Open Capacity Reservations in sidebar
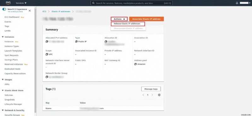This screenshot has height=116, width=252. [15, 74]
